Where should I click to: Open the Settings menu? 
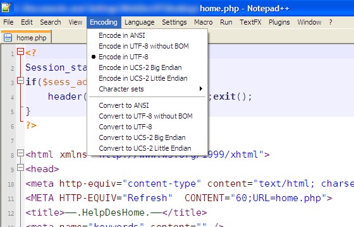pos(174,22)
